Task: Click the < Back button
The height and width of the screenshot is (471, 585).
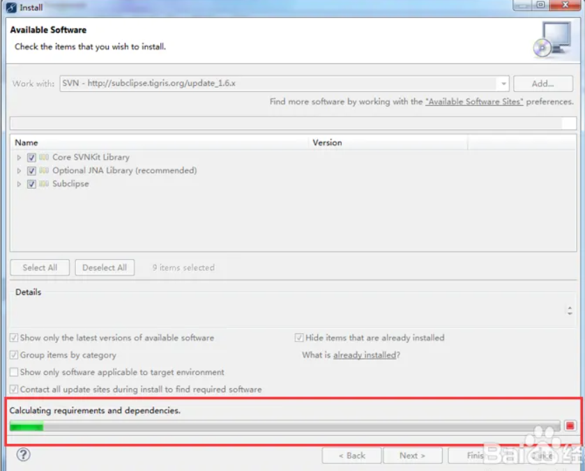Action: (x=352, y=456)
